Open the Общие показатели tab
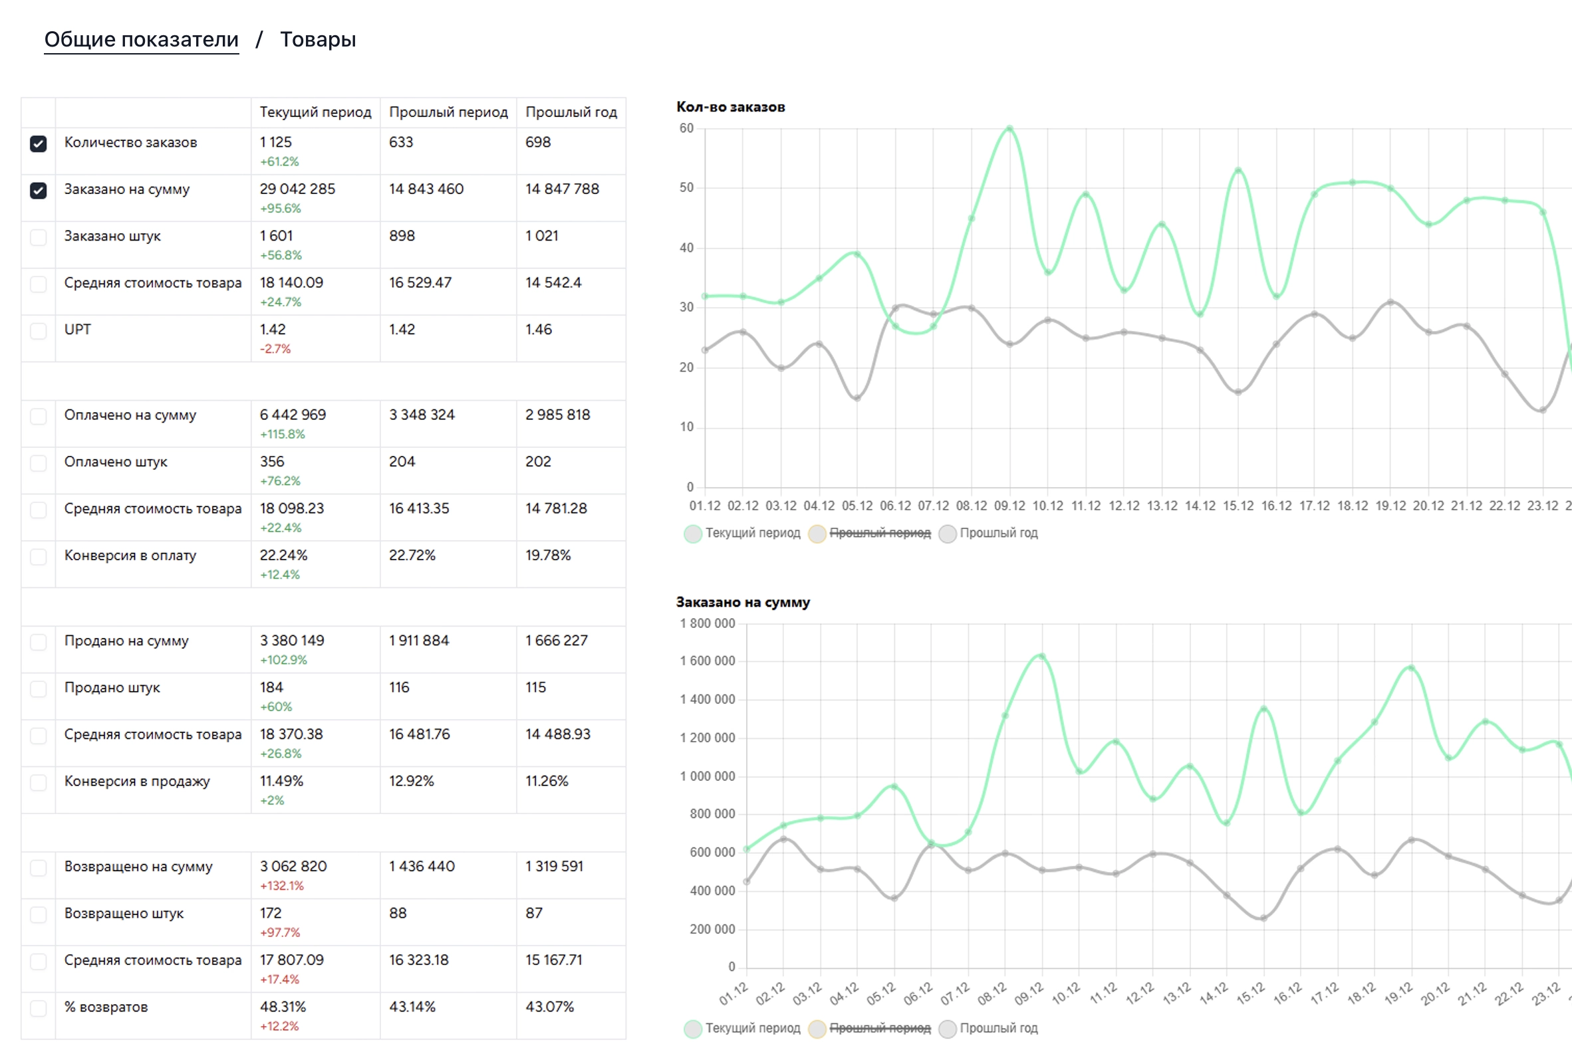 tap(142, 39)
